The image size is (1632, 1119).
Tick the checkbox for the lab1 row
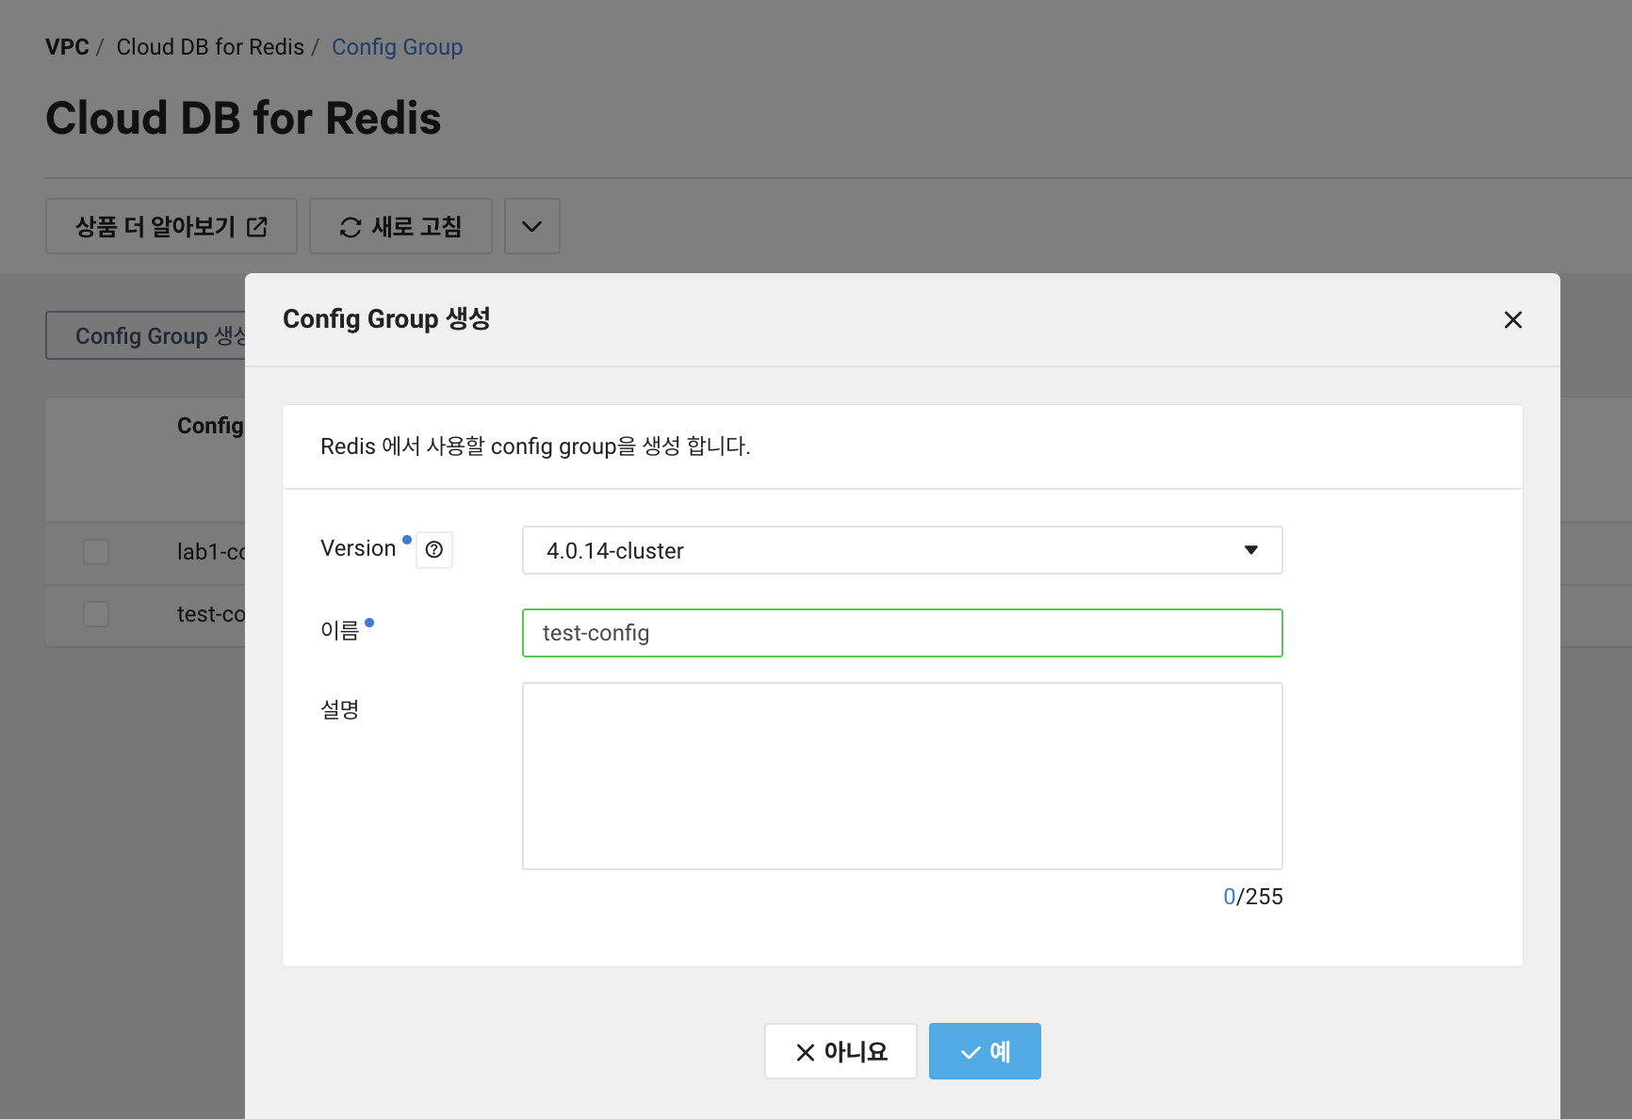coord(96,552)
